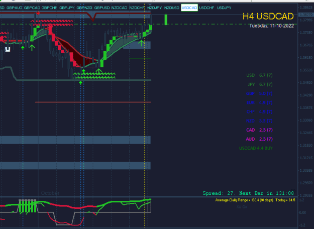
Task: Click price scale value 1.31830
Action: 306,145
